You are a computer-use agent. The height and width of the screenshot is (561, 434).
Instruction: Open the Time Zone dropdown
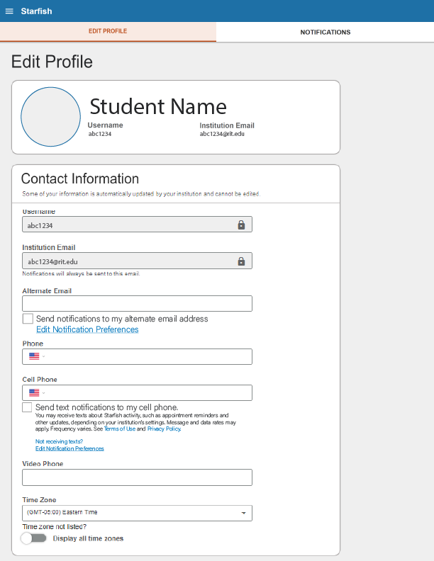137,512
